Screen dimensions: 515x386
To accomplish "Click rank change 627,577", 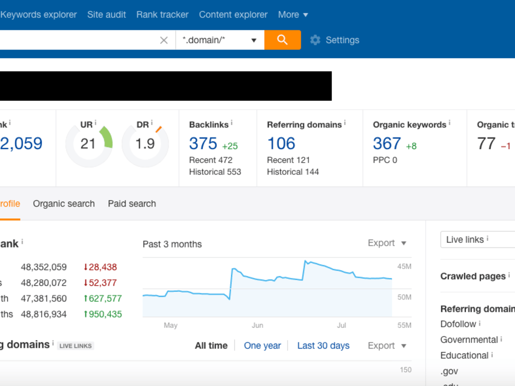I will (x=103, y=299).
